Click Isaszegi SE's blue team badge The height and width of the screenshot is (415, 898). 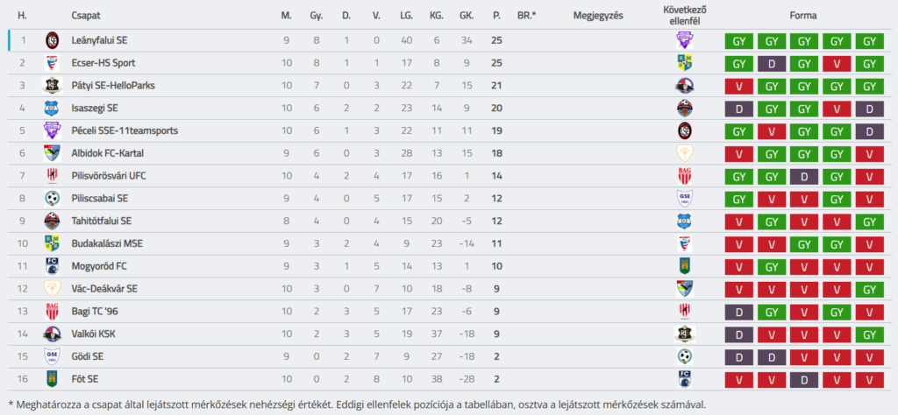(x=52, y=108)
